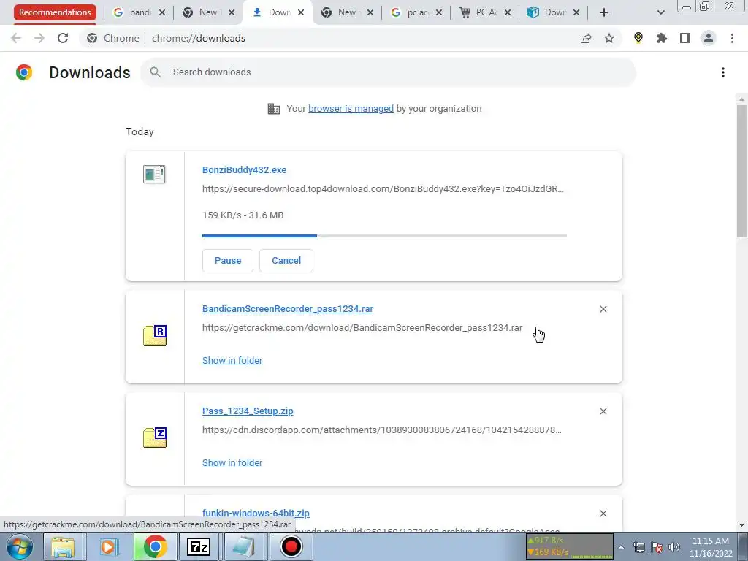
Task: Remove BandicamScreenRecorder rar from list
Action: 603,309
